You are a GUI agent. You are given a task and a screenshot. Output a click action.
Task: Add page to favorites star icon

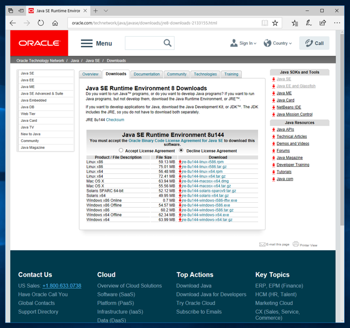[x=275, y=23]
